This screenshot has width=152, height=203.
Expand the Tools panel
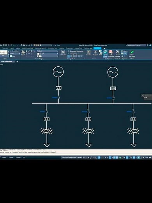118,59
